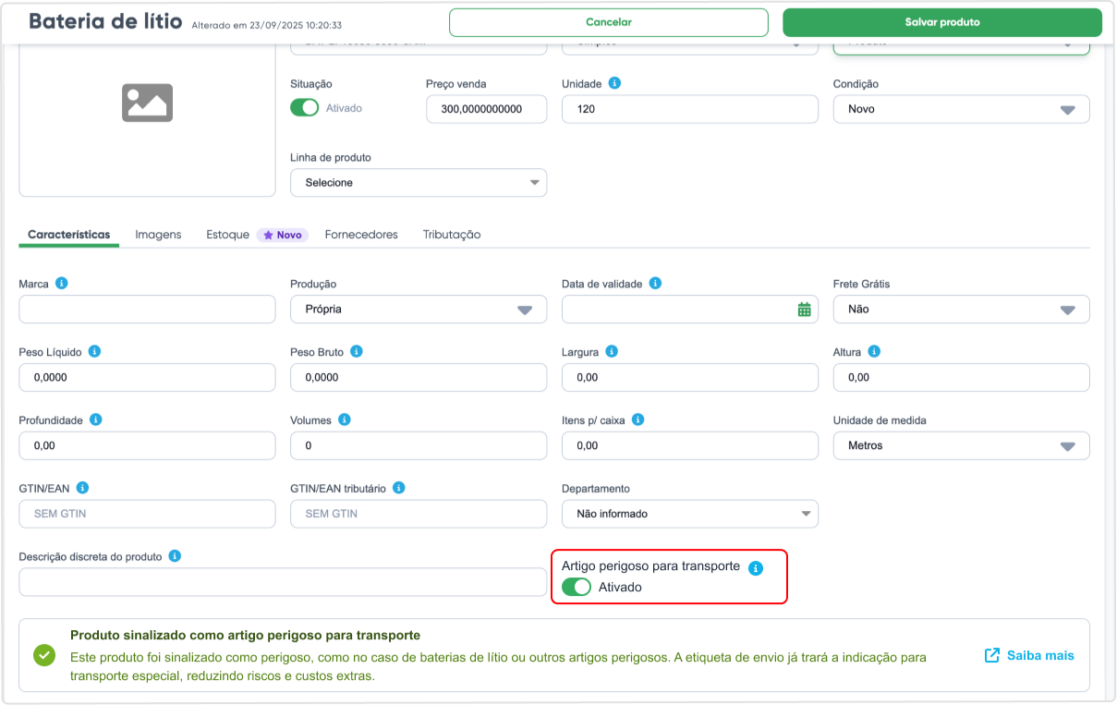Switch to the Estoque tab
Image resolution: width=1117 pixels, height=705 pixels.
[227, 235]
